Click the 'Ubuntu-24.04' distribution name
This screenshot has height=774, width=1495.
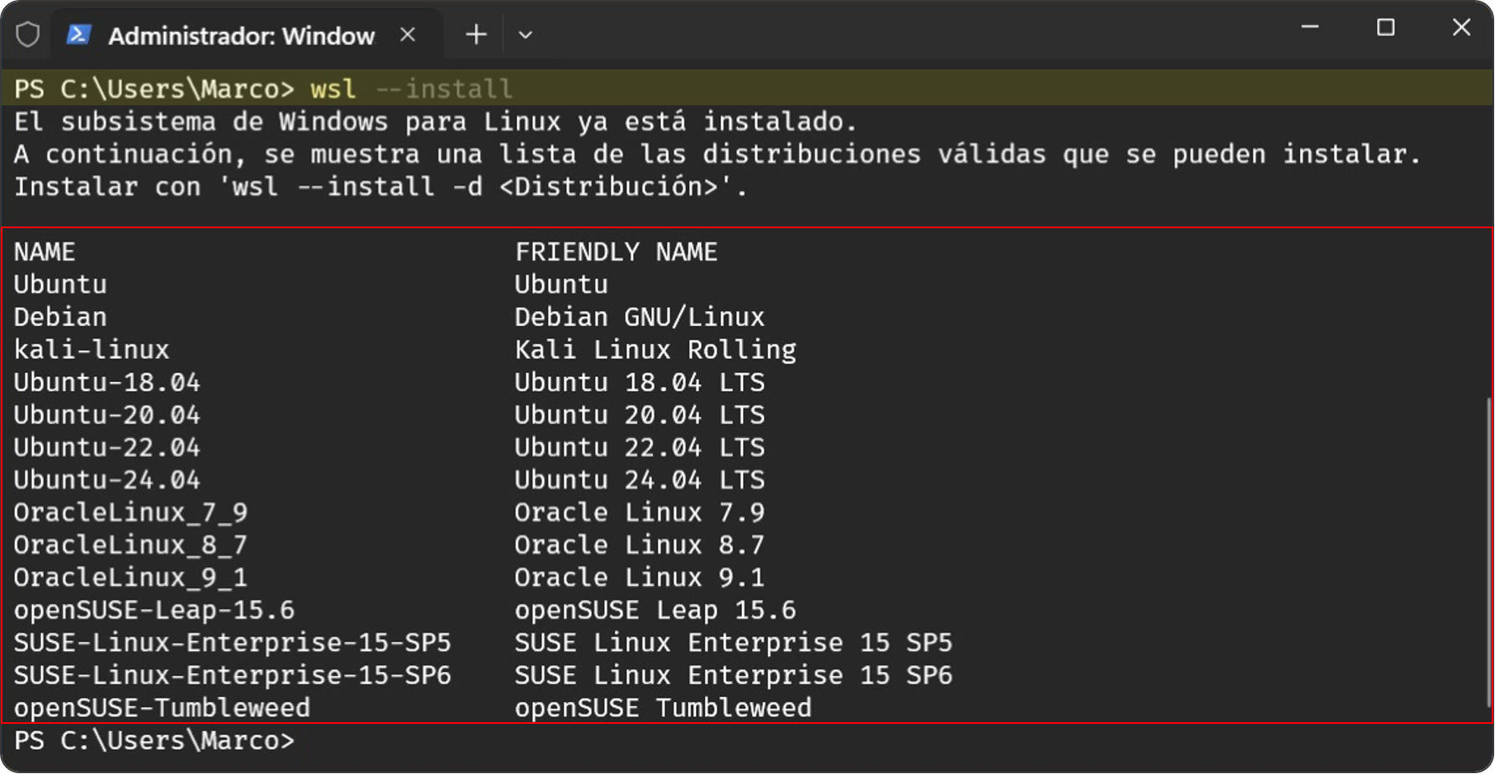pyautogui.click(x=107, y=480)
